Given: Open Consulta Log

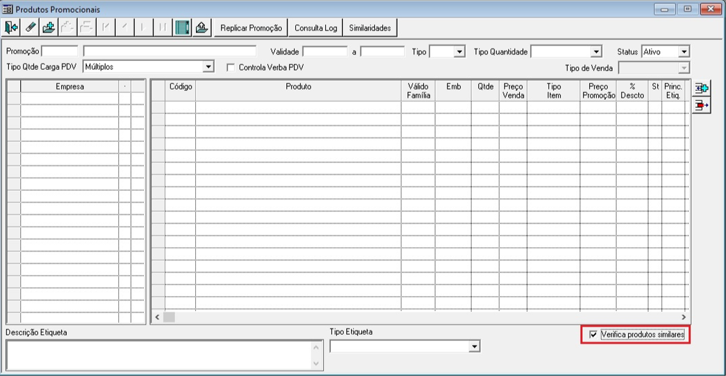Looking at the screenshot, I should [x=316, y=28].
